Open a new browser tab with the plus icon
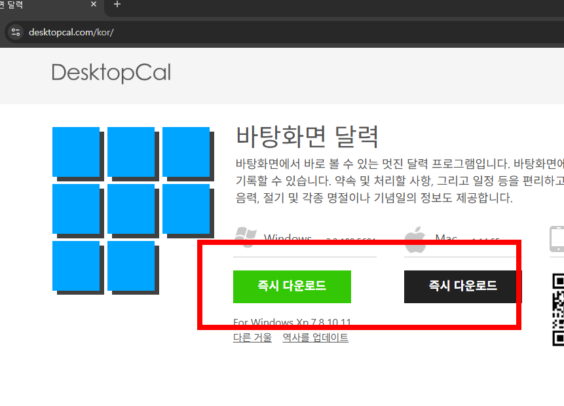Image resolution: width=564 pixels, height=406 pixels. 117,6
